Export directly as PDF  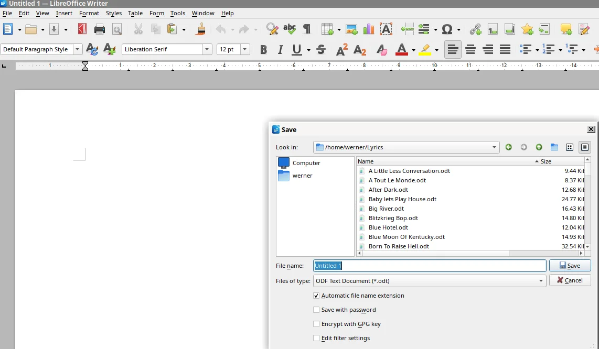point(82,29)
